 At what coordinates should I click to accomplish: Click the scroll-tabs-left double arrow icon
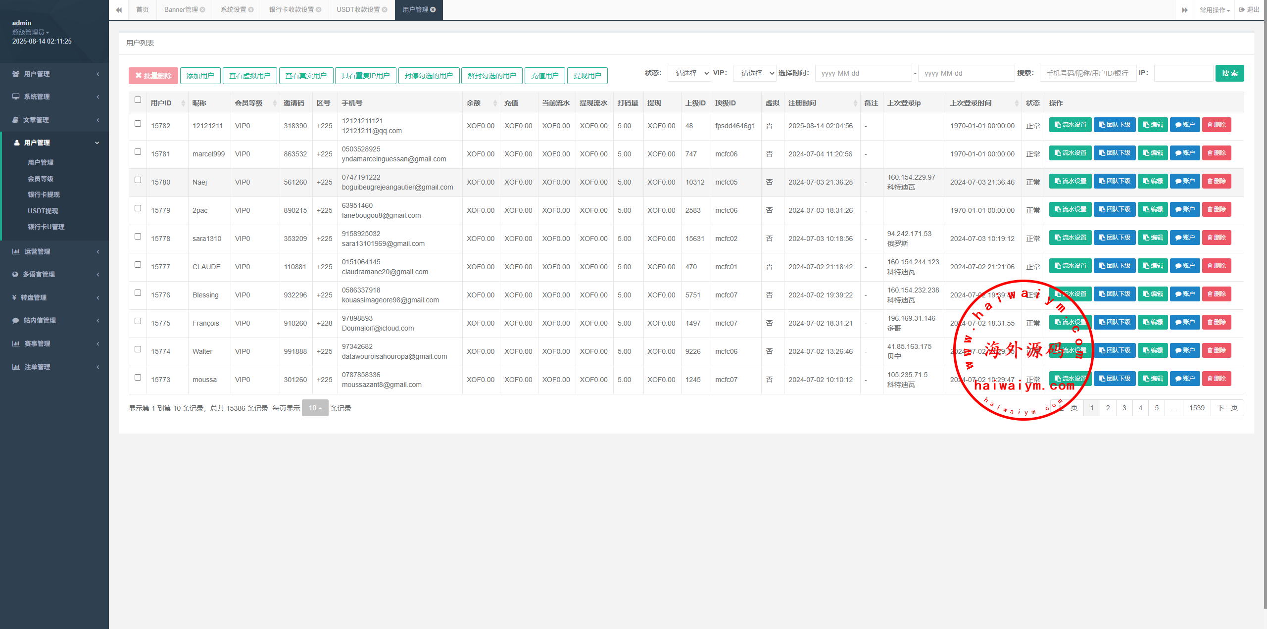(x=119, y=10)
